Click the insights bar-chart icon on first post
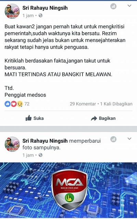137x219 pixels. point(113,6)
